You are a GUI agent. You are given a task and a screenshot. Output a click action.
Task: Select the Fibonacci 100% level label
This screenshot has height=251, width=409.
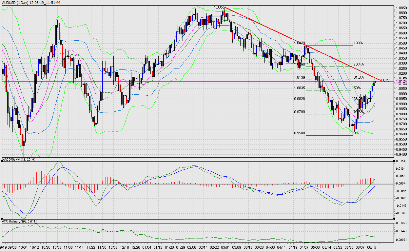click(x=359, y=43)
